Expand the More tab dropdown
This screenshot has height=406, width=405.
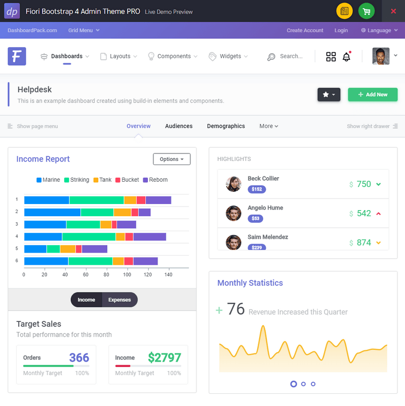point(269,126)
